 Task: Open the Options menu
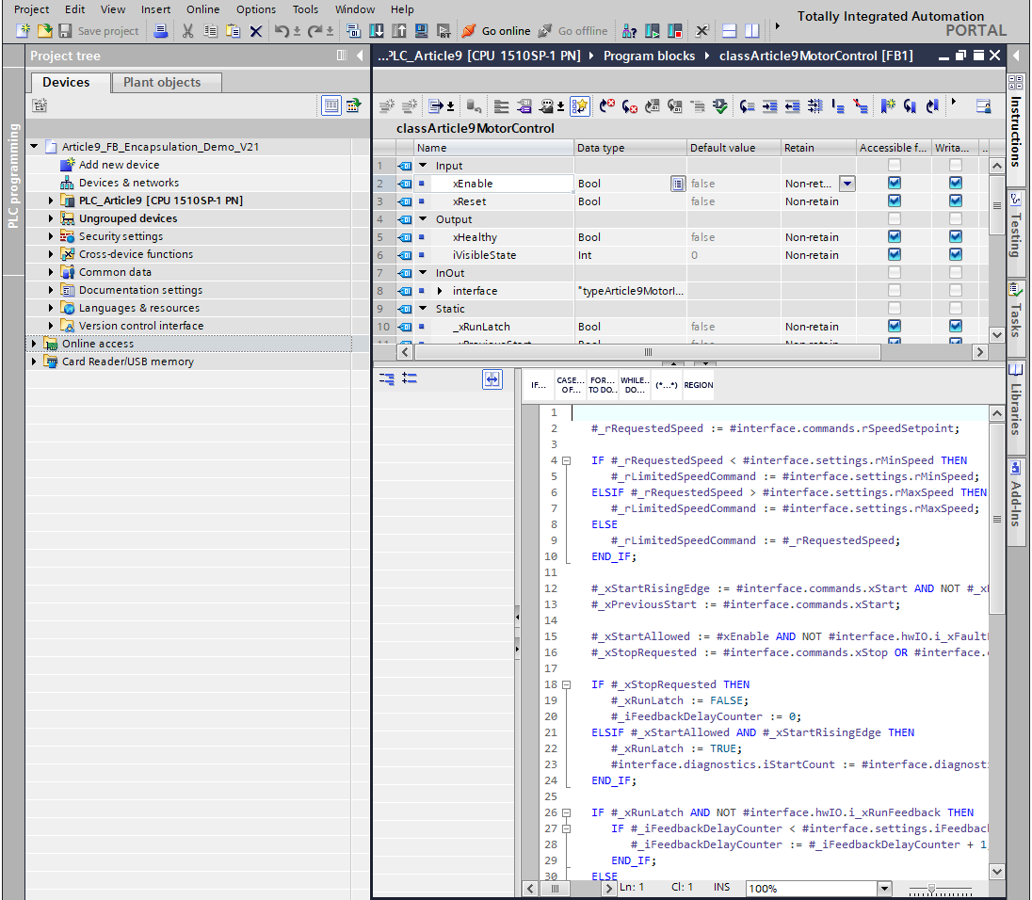256,9
